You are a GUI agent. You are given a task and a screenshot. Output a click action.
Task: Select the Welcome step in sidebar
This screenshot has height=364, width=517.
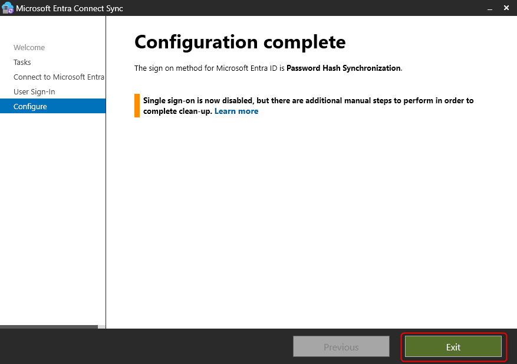point(29,48)
